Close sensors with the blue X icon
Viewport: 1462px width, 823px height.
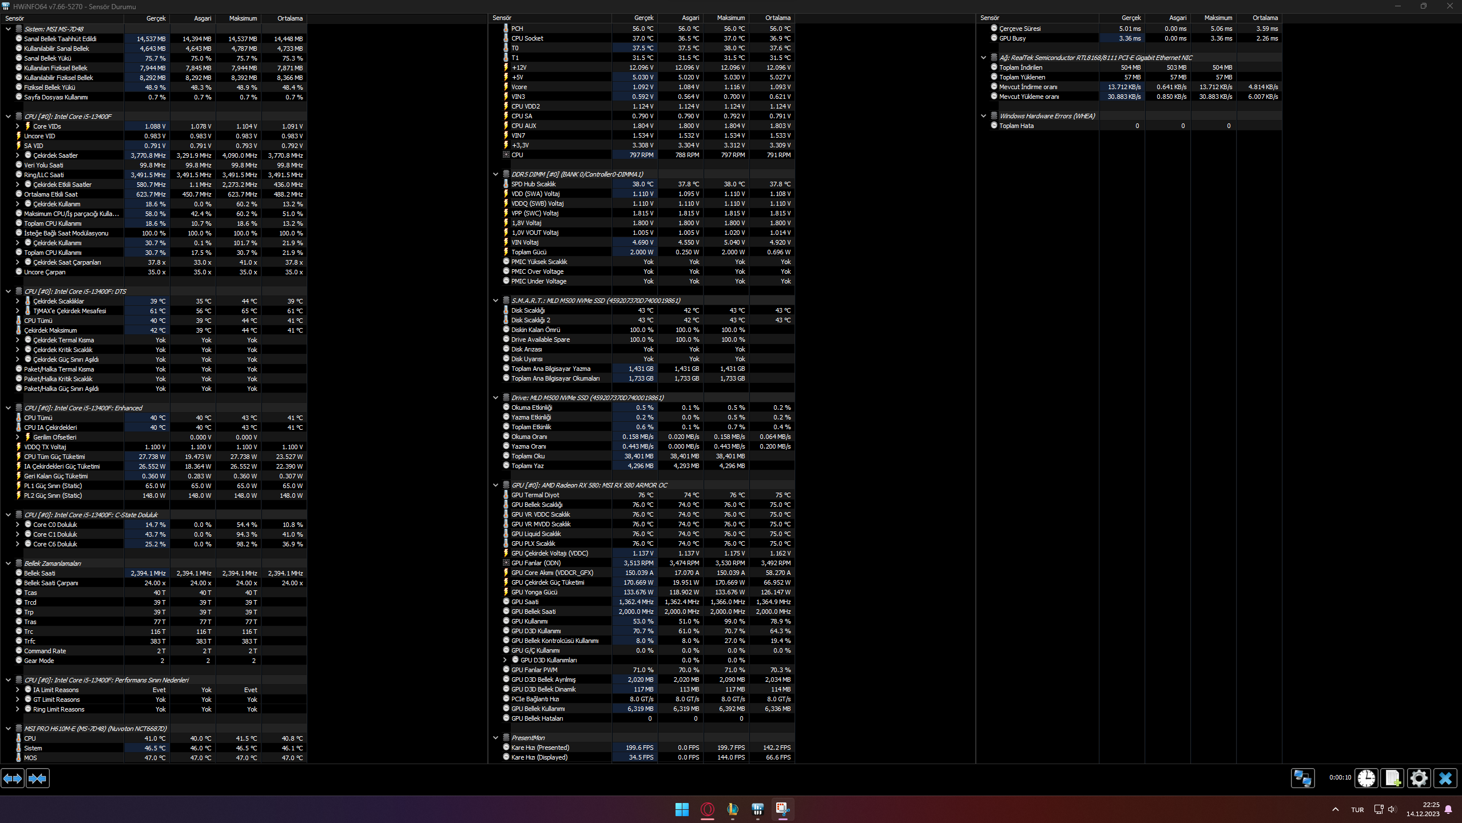point(1445,778)
